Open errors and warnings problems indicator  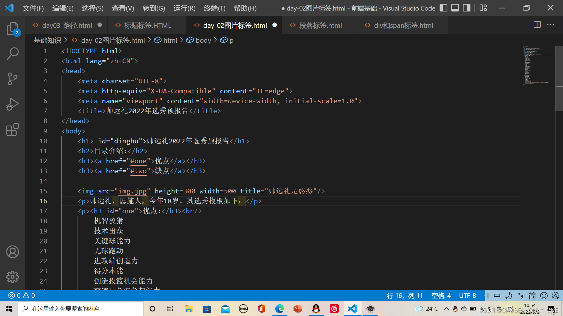click(22, 296)
